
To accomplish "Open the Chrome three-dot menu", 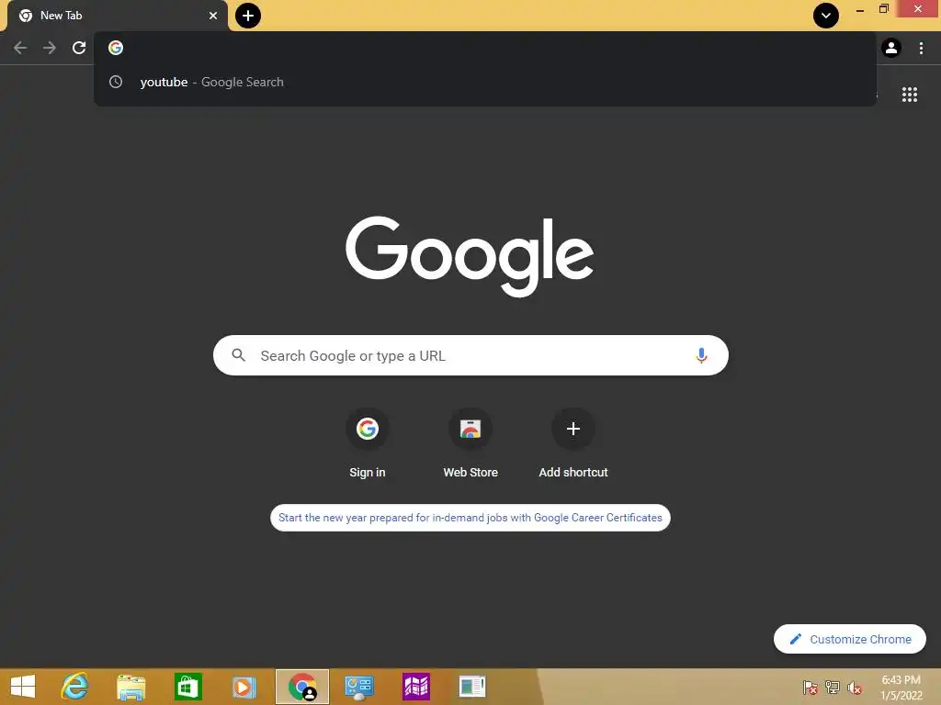I will pyautogui.click(x=921, y=48).
